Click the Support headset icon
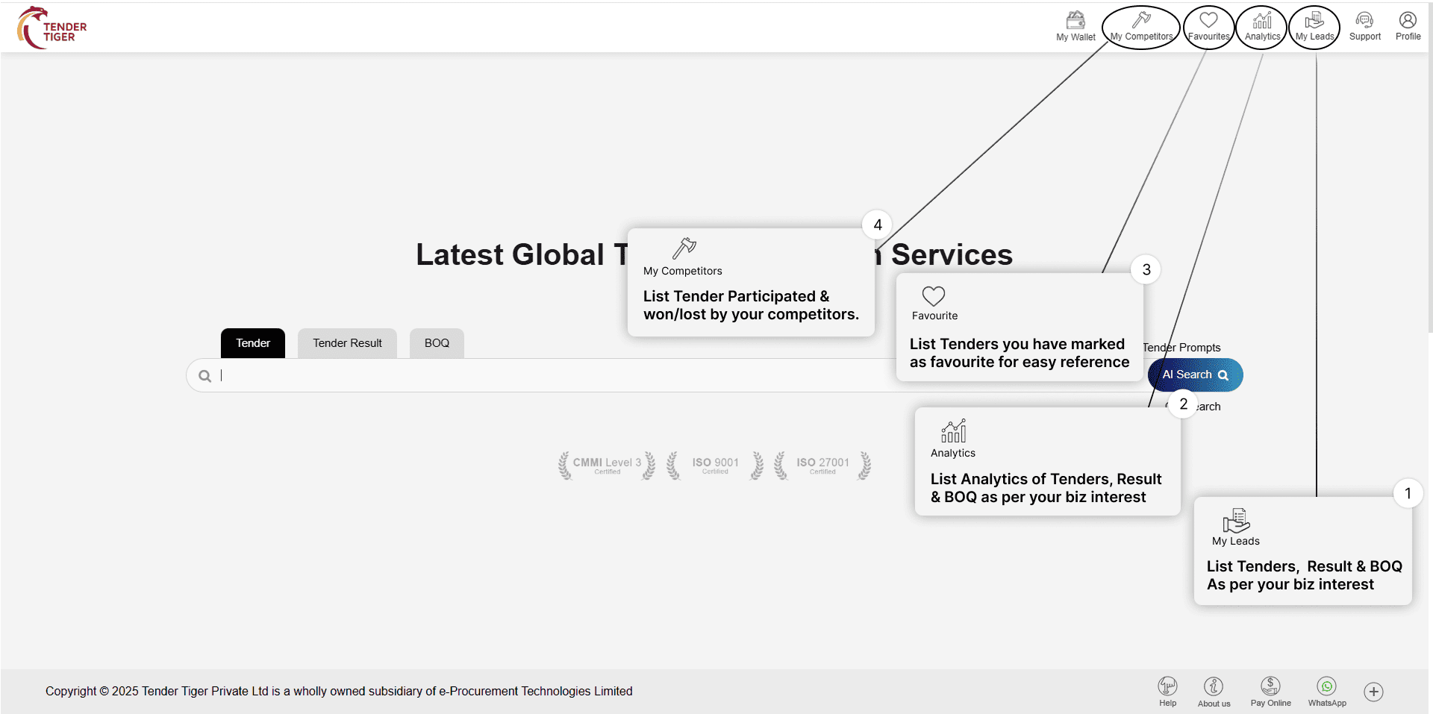 coord(1364,26)
